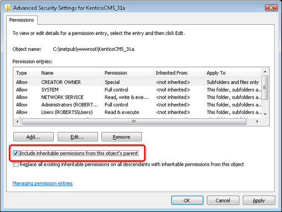
Task: Select the NETWORK SERVICE permission entry
Action: pyautogui.click(x=137, y=97)
